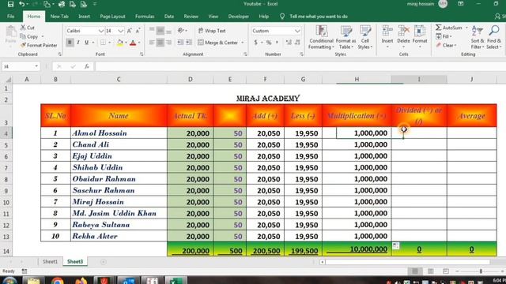Open the Format cells menu
Viewport: 506px width, 284px height.
pos(420,37)
